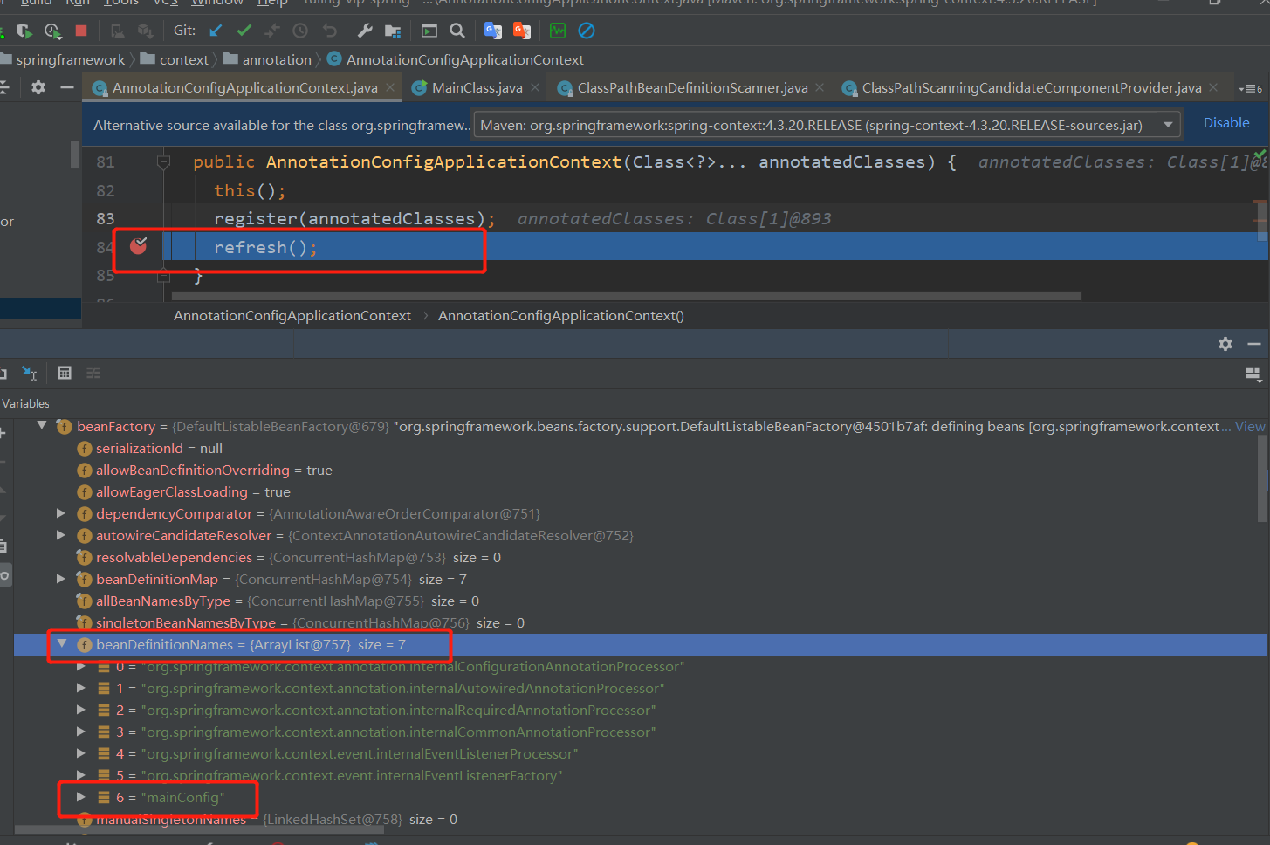Expand the dependencyComparator node
The height and width of the screenshot is (845, 1270).
(x=60, y=513)
